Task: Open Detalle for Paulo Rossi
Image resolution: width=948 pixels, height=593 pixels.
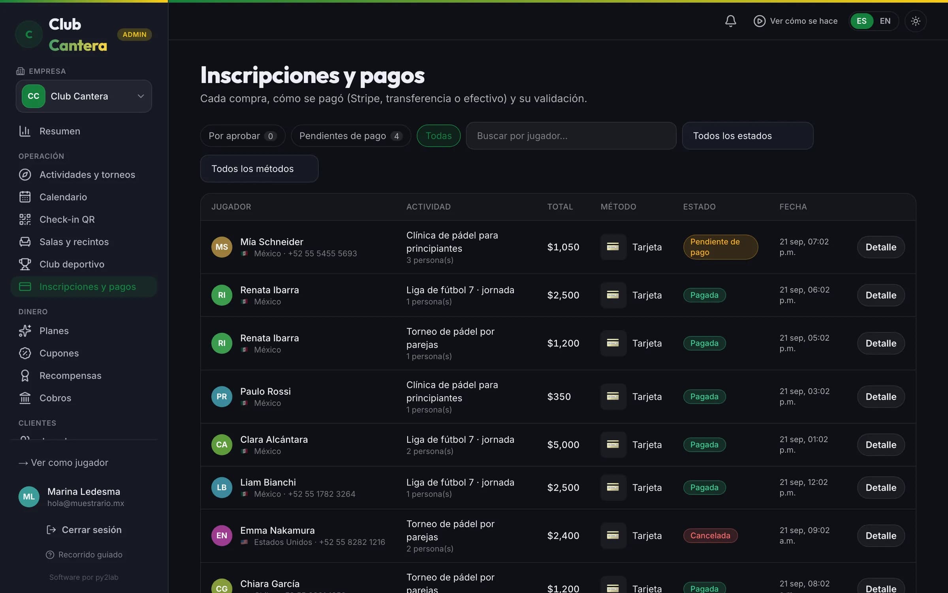Action: coord(881,397)
